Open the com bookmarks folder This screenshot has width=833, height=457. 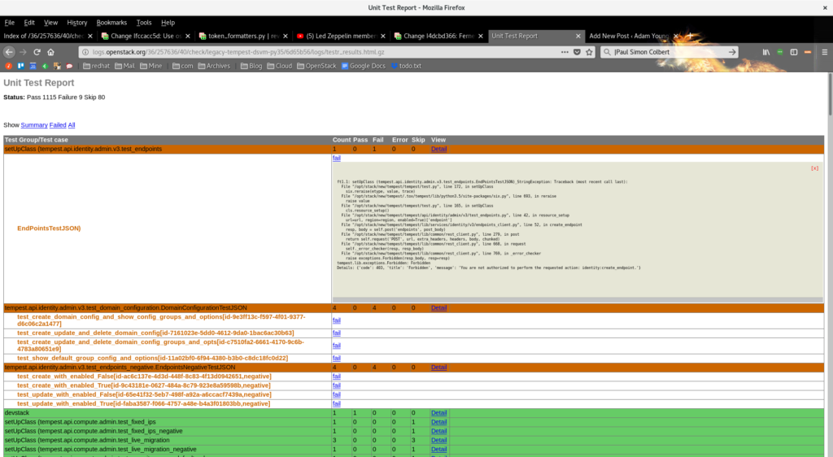[183, 67]
